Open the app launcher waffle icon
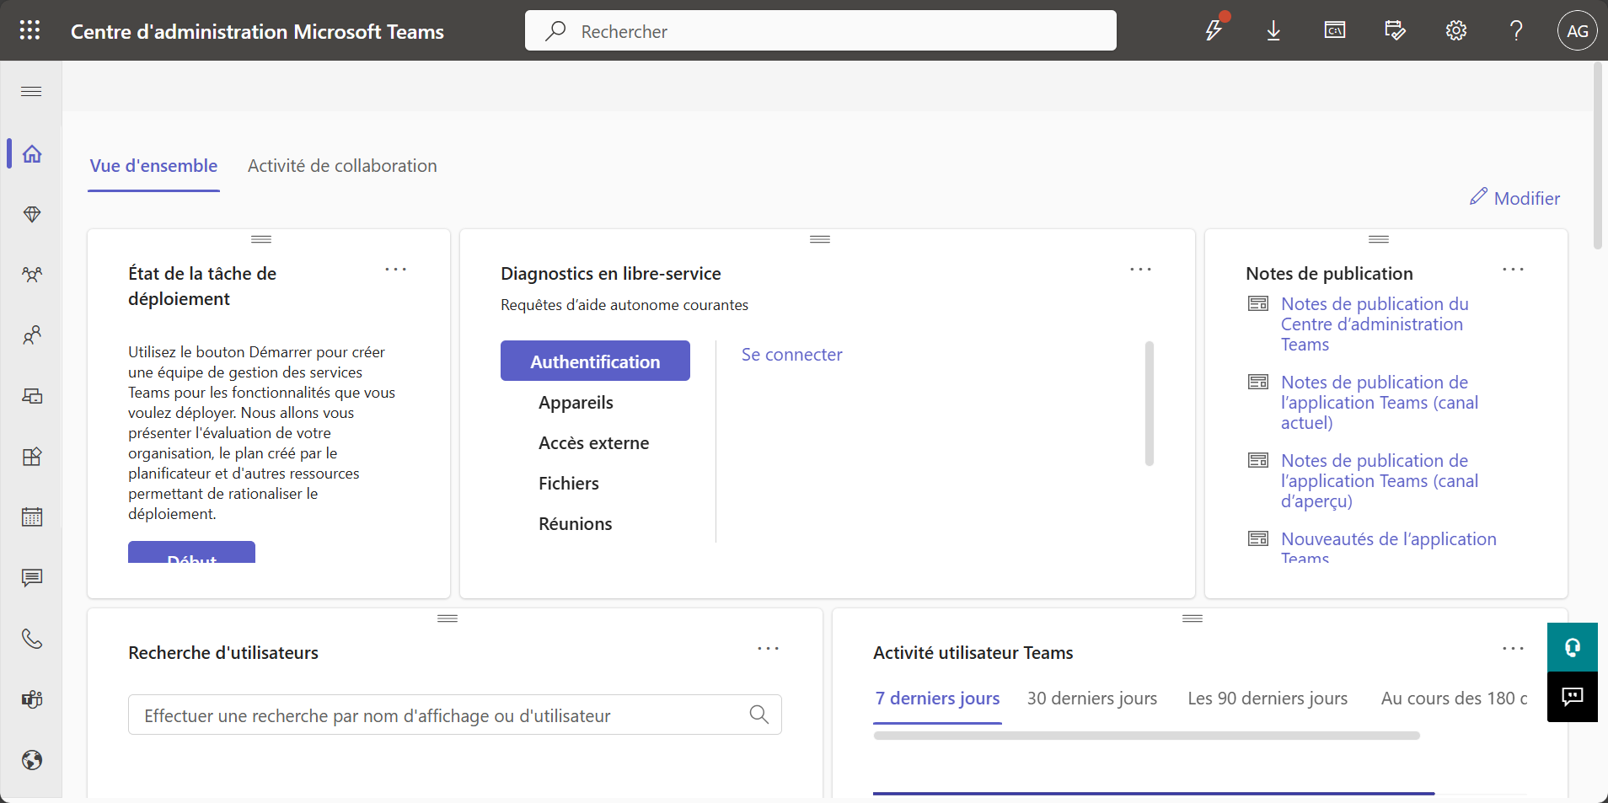Screen dimensions: 1608x803 tap(29, 31)
